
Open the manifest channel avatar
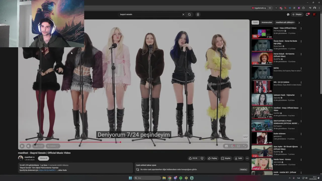(x=21, y=158)
